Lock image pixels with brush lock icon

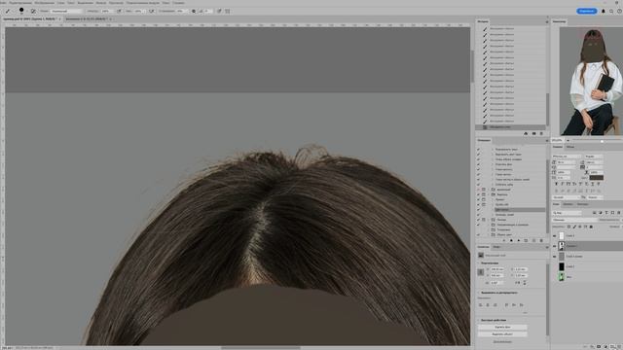tap(574, 227)
